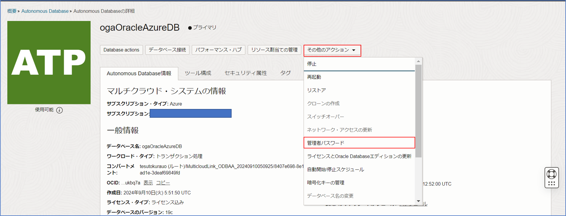
Task: Click クローンの作成 menu entry
Action: 359,104
